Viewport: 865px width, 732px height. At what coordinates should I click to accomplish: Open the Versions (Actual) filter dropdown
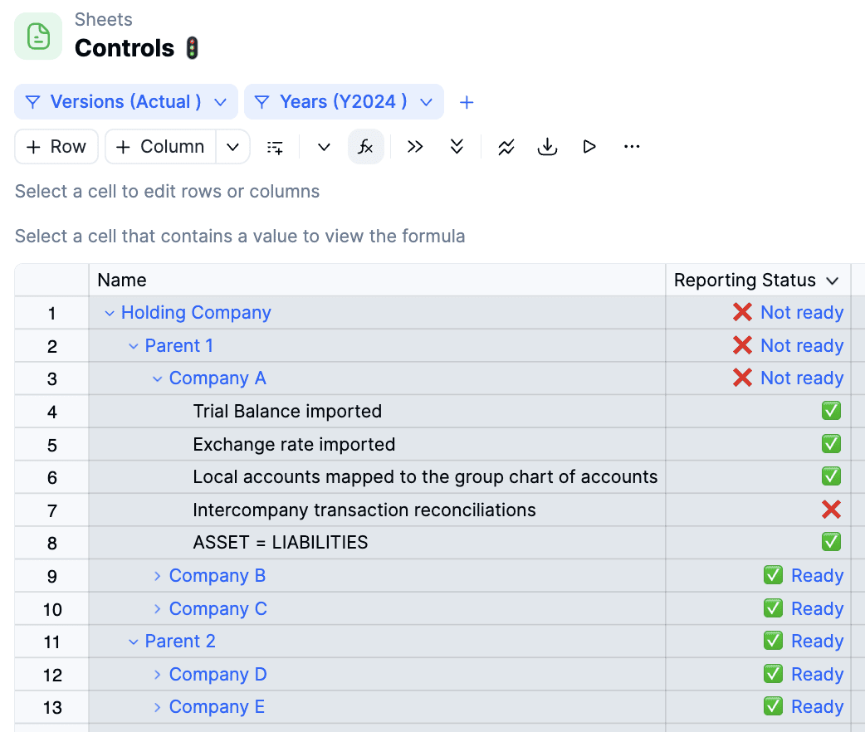coord(126,102)
